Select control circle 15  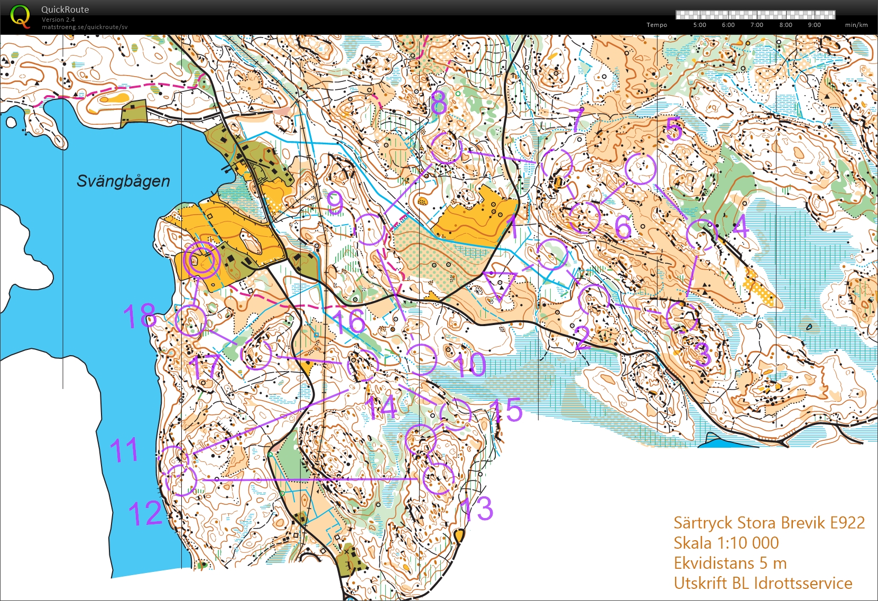455,414
